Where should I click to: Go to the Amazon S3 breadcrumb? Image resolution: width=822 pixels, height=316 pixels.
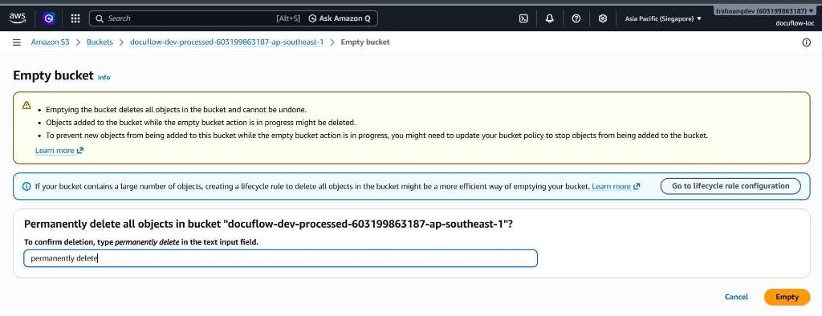click(51, 42)
